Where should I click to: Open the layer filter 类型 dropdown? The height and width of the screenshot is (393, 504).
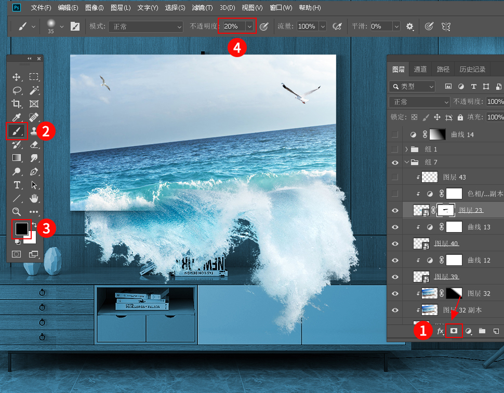coord(412,86)
